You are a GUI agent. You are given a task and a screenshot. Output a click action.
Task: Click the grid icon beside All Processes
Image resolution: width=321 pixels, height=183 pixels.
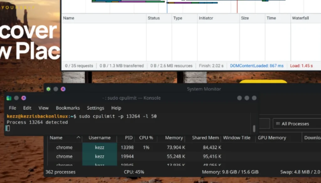pos(278,124)
